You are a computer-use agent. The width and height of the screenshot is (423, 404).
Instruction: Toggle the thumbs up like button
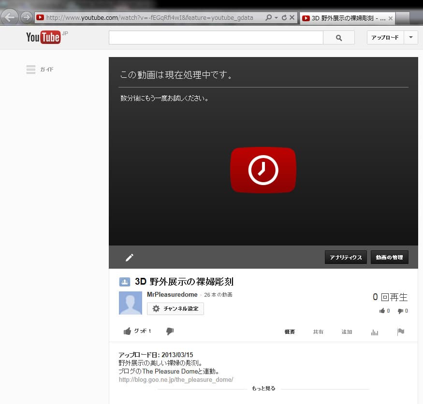click(137, 331)
